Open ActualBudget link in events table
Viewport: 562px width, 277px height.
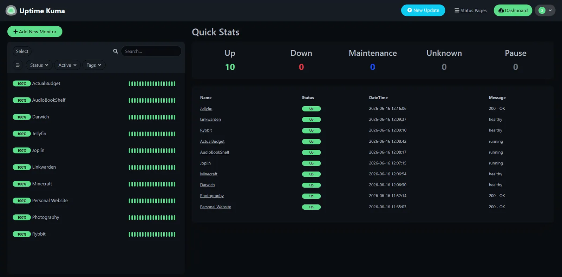click(212, 141)
